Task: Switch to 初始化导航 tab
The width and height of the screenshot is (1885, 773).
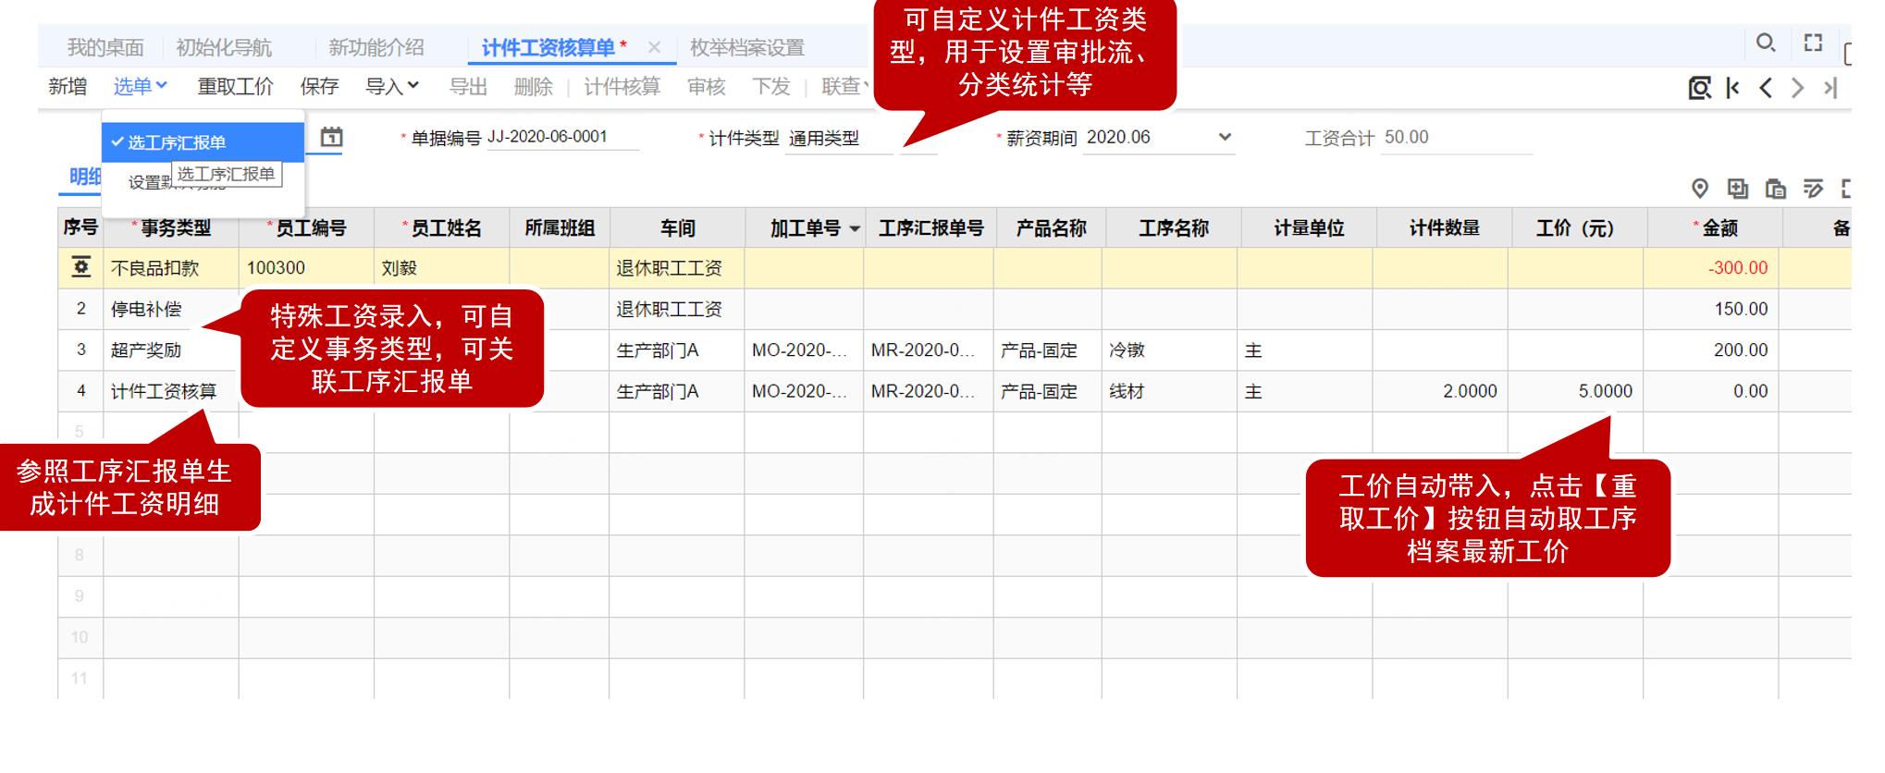Action: [224, 47]
